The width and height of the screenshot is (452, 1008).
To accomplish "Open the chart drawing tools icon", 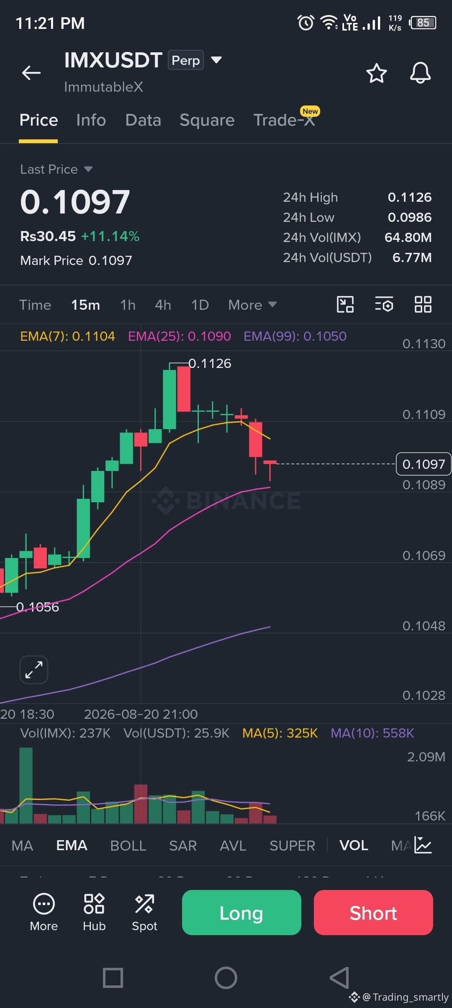I will click(345, 304).
